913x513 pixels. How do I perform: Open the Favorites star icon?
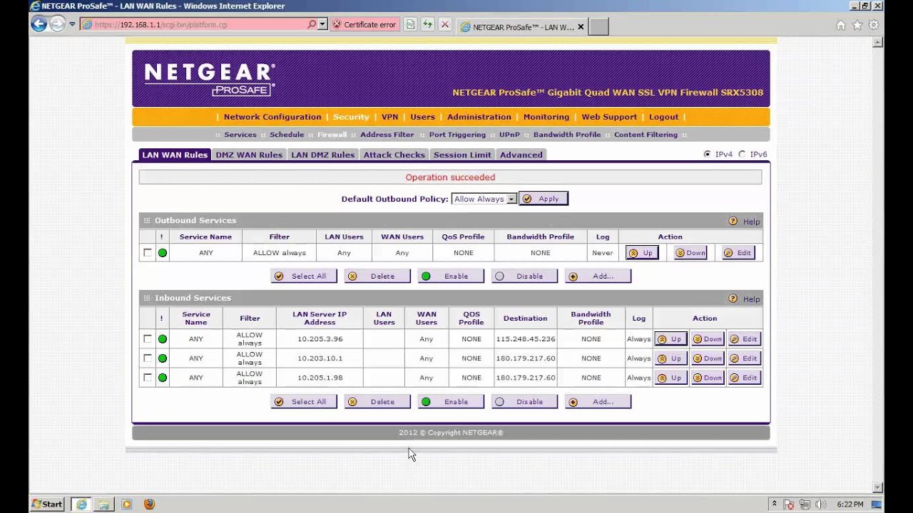click(857, 25)
